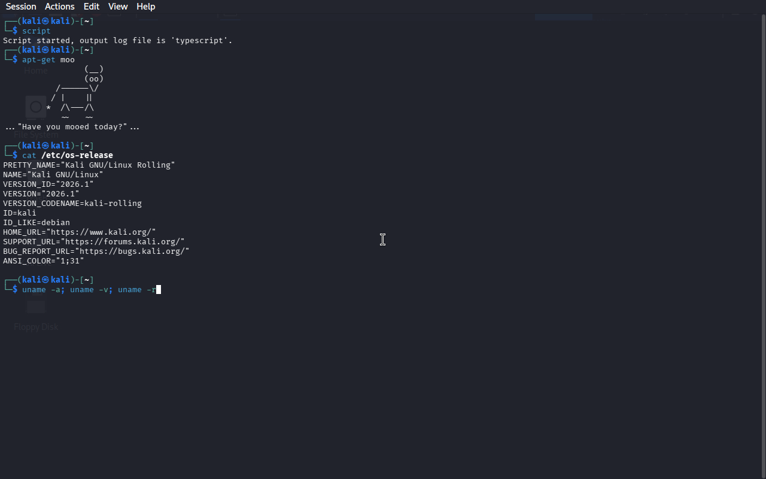Viewport: 766px width, 479px height.
Task: Click the Kali symbol in the prompt above 'uname'
Action: 45,280
